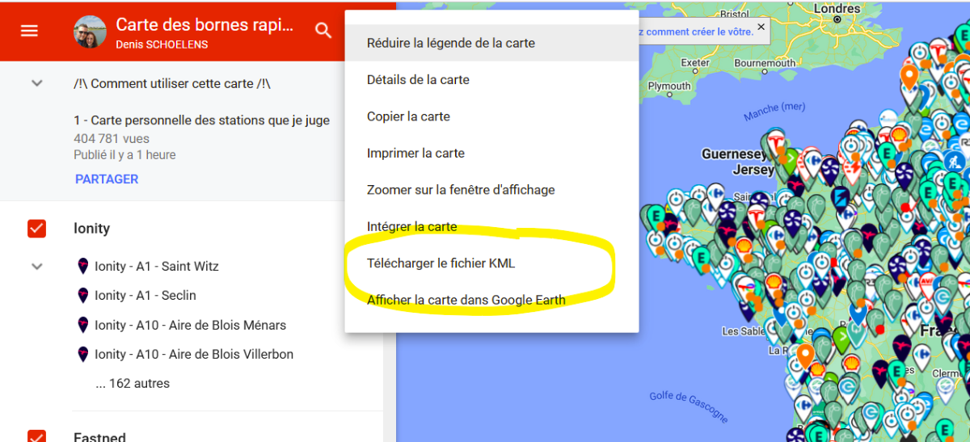This screenshot has height=442, width=970.
Task: Click the Guernesey label on map
Action: (x=733, y=154)
